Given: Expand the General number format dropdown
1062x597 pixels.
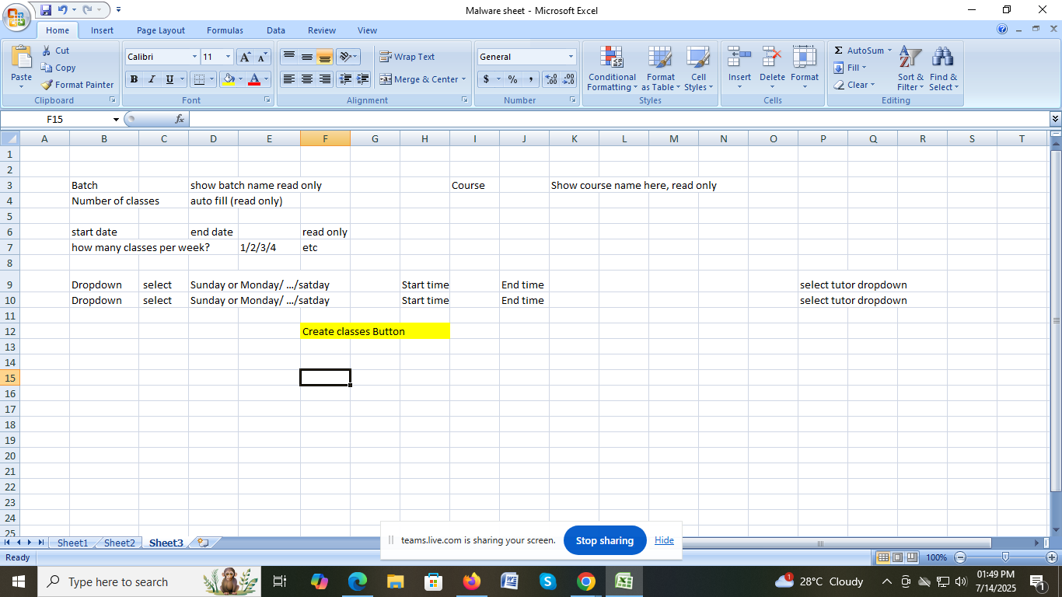Looking at the screenshot, I should point(571,57).
